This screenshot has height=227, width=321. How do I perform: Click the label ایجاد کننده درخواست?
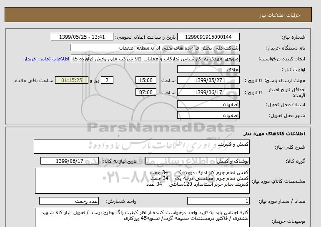coord(282,59)
